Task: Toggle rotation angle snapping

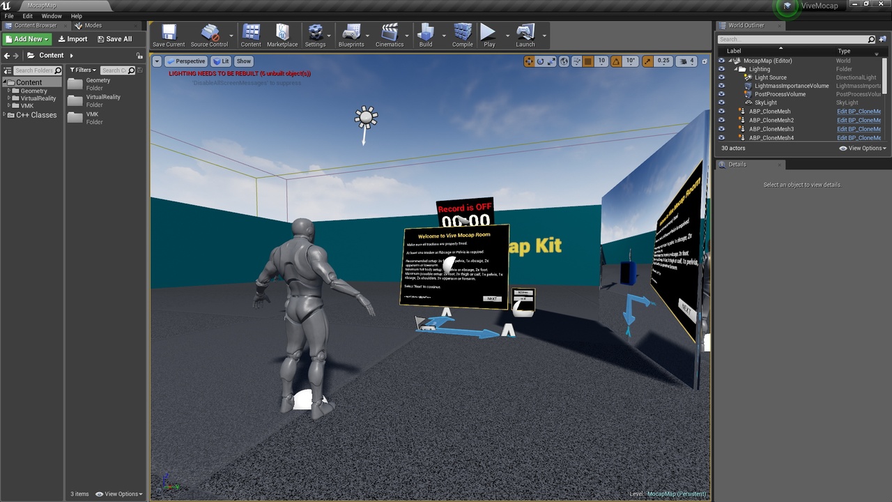Action: [616, 61]
